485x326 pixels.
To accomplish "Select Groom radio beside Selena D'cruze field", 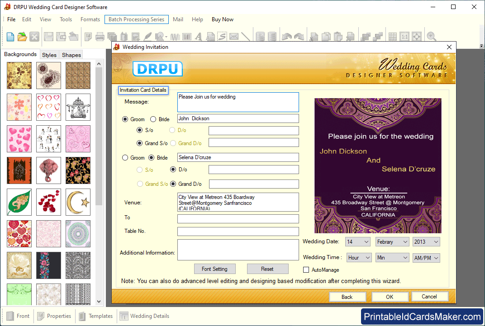I will [125, 158].
